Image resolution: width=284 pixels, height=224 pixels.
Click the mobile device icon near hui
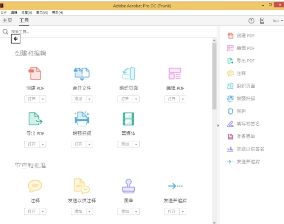click(262, 21)
